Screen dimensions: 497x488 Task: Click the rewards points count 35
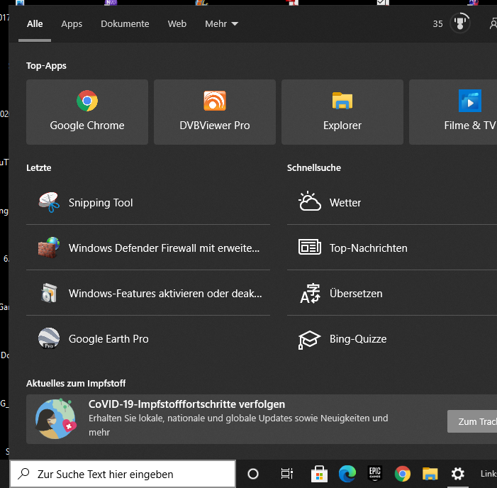[x=437, y=24]
